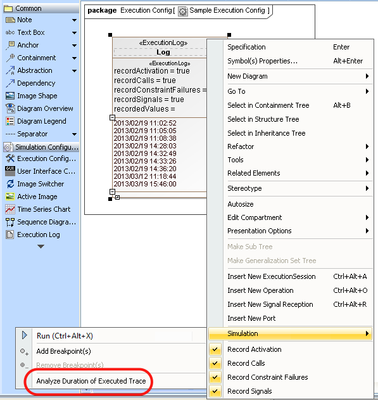Open the Related Elements submenu
378x400 pixels.
click(291, 173)
